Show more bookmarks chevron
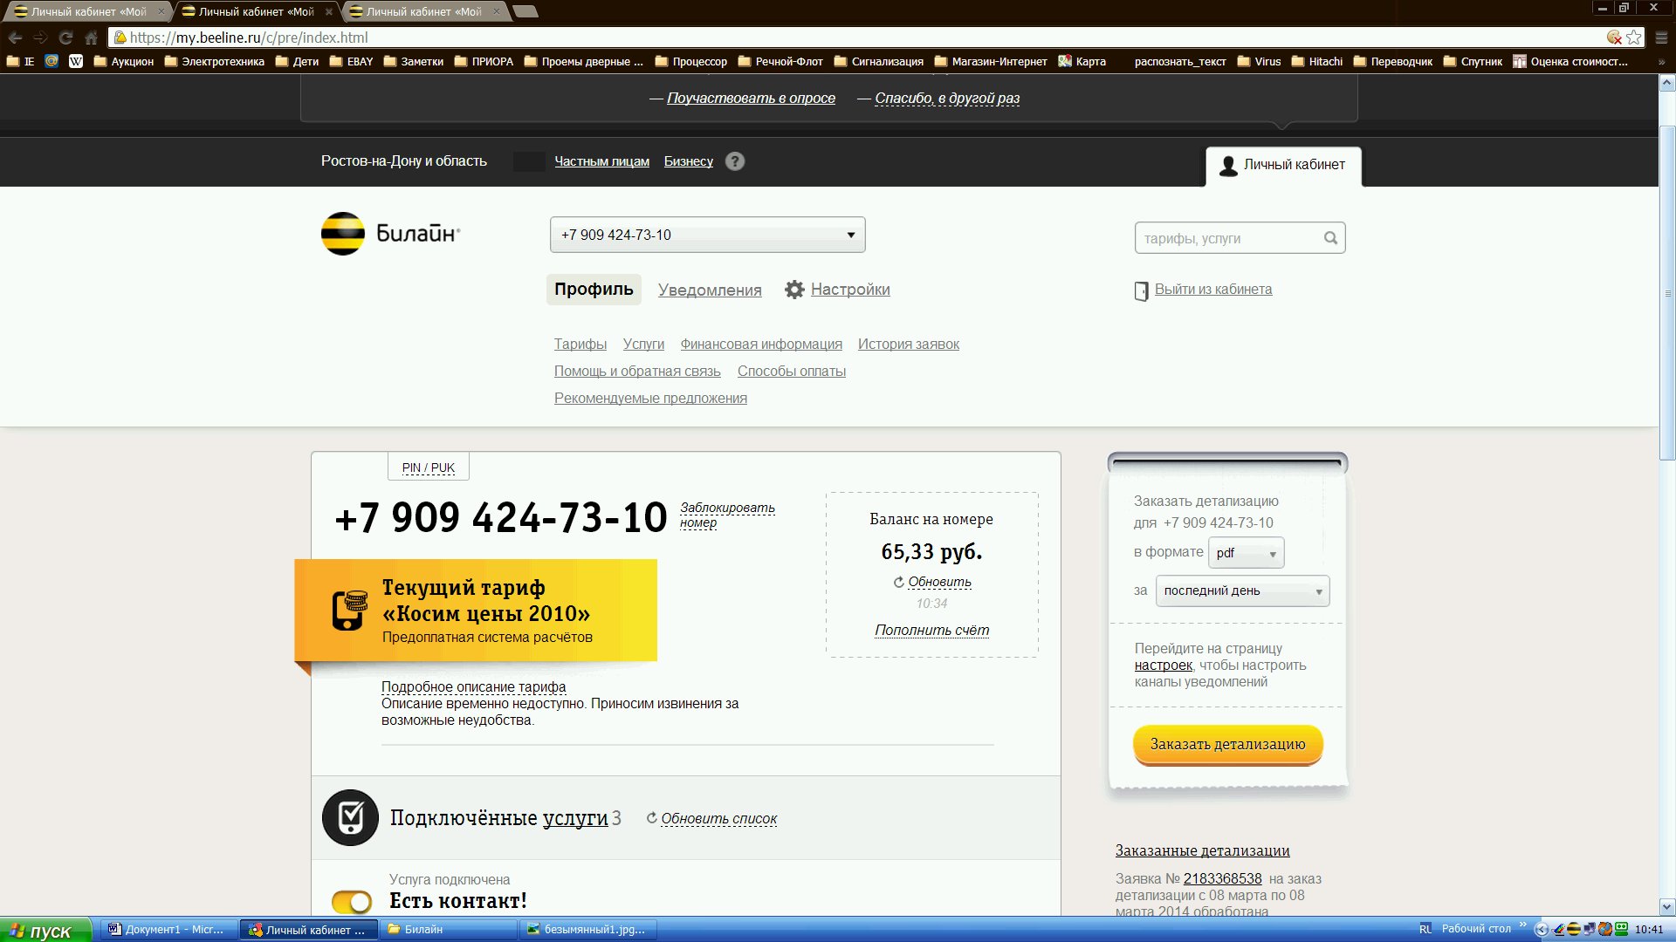 (x=1661, y=61)
